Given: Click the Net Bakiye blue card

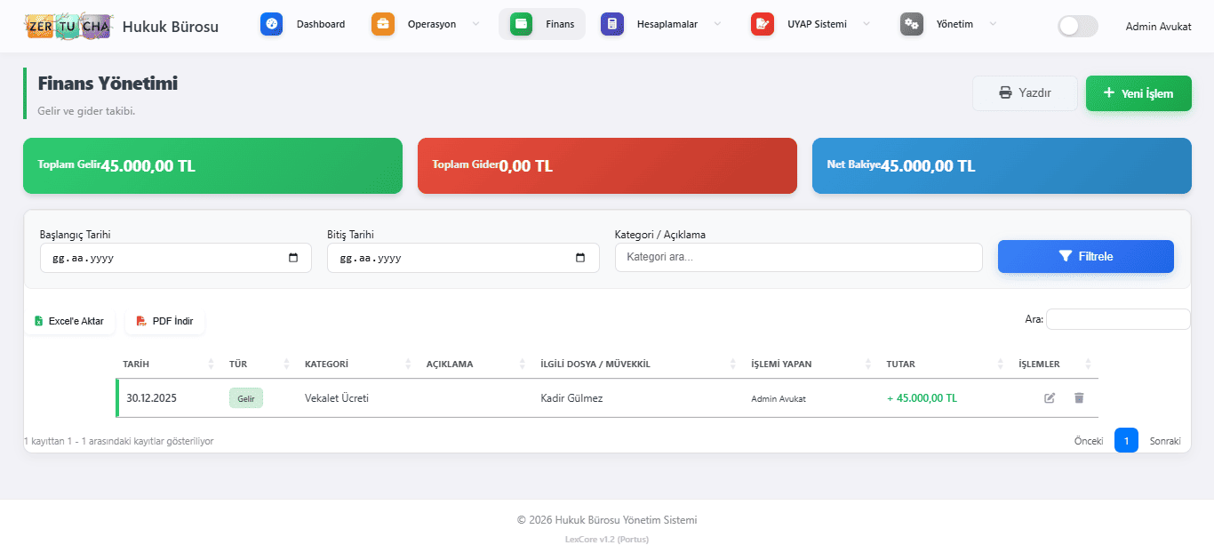Looking at the screenshot, I should [1002, 165].
